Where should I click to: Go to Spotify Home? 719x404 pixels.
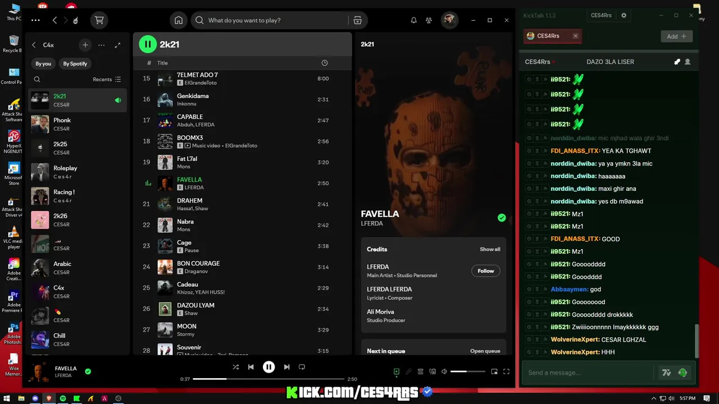[x=179, y=20]
